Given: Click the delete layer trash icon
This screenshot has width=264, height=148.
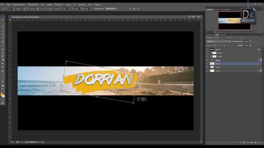Looking at the screenshot, I should click(259, 143).
